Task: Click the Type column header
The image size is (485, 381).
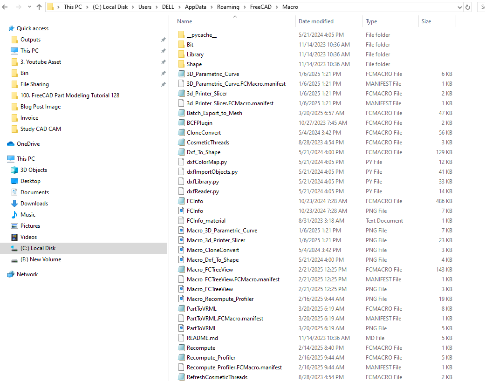Action: [x=371, y=21]
